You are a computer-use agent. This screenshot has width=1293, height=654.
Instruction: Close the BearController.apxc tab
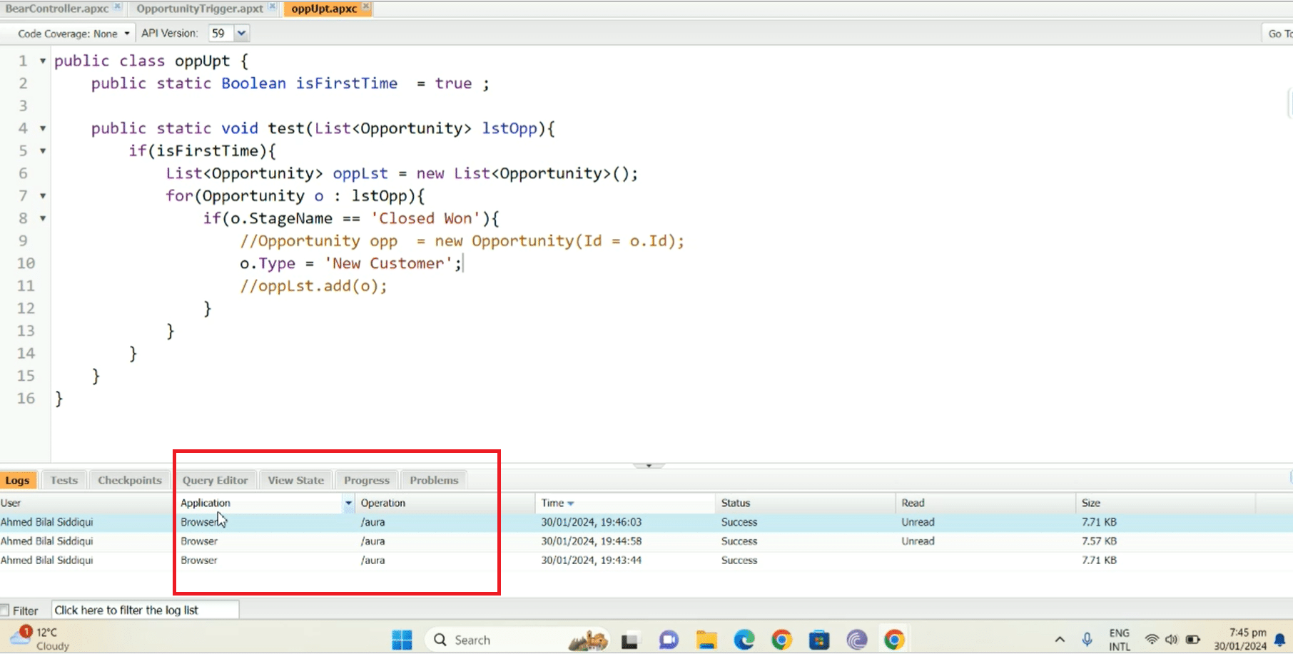tap(118, 6)
